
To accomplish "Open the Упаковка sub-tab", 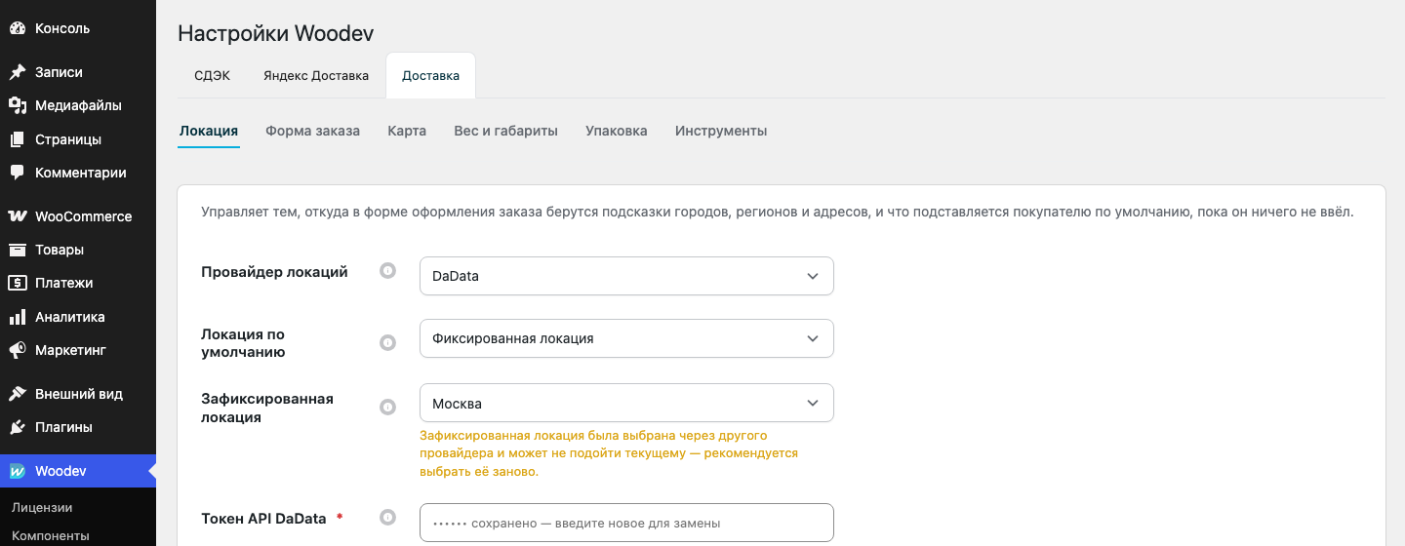I will tap(617, 131).
